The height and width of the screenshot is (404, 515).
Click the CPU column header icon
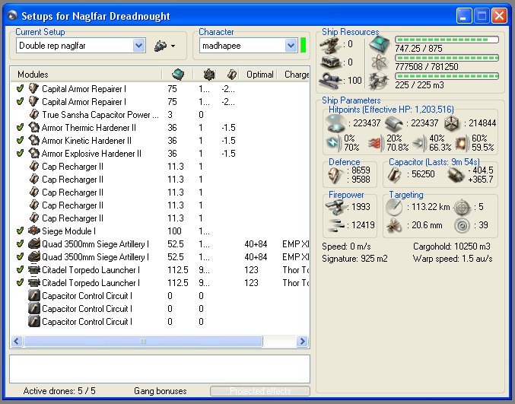tap(177, 75)
